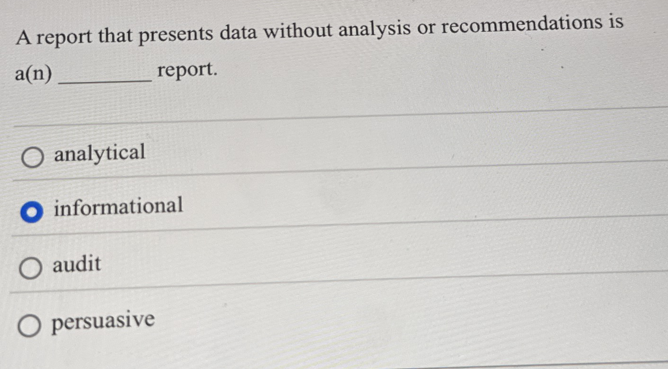Click the row containing the informational option

point(190,209)
